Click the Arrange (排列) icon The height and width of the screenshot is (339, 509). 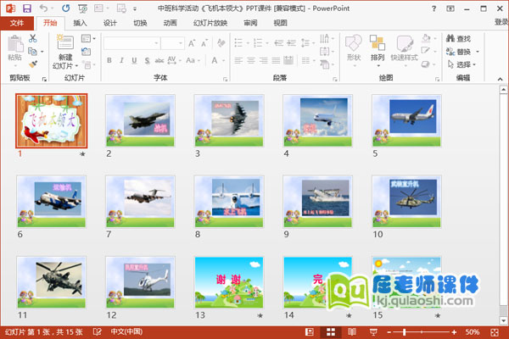click(x=378, y=47)
